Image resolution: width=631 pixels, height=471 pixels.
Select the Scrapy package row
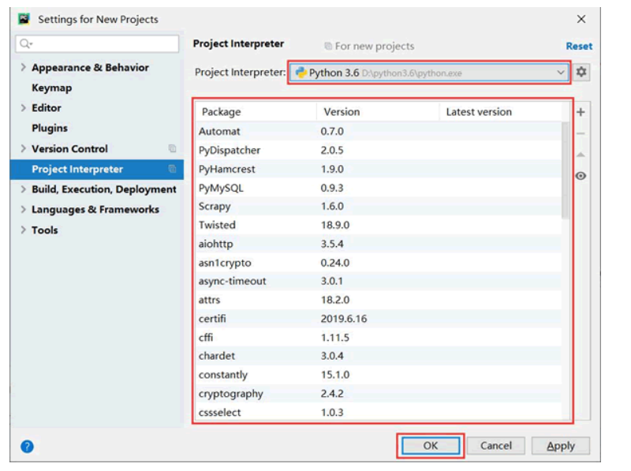379,206
